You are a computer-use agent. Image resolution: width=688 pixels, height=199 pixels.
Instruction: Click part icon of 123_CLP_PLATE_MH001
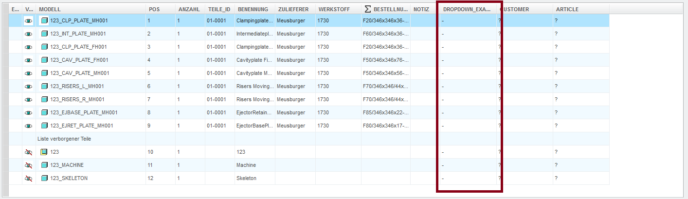click(44, 21)
